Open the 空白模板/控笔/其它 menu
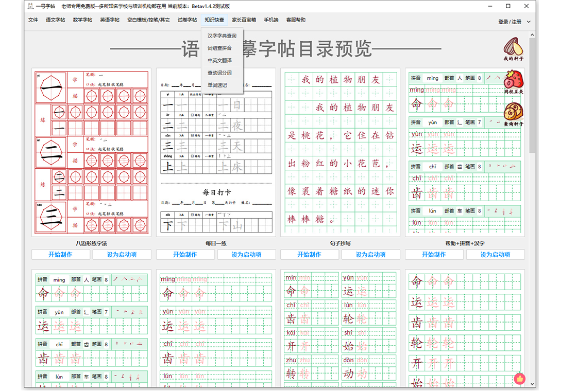 [x=148, y=20]
